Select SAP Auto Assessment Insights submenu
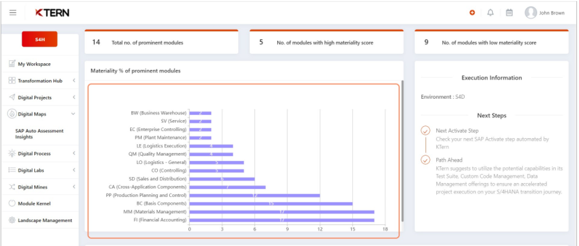Viewport: 579px width, 246px height. pos(39,134)
